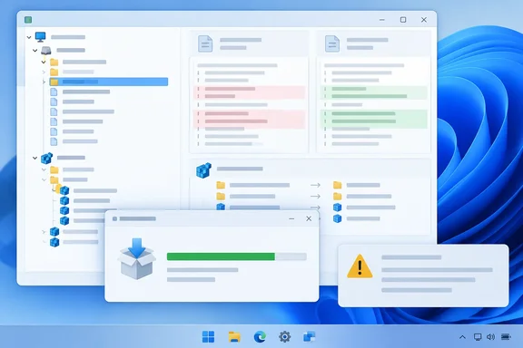
Task: Close the install progress dialog
Action: [309, 218]
